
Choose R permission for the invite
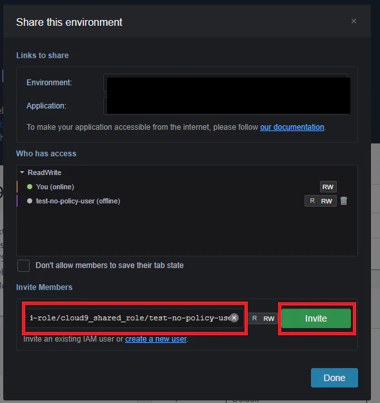click(x=254, y=318)
